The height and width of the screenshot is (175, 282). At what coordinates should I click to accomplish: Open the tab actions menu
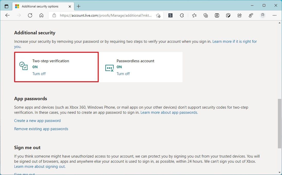[6, 6]
